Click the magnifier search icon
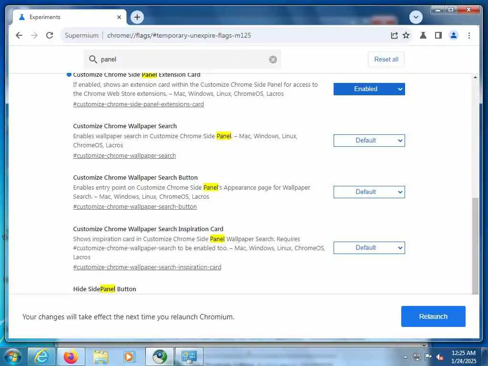Viewport: 488px width, 366px height. click(93, 59)
